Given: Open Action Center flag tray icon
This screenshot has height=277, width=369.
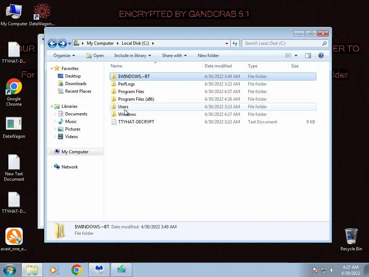Looking at the screenshot, I should coord(315,270).
